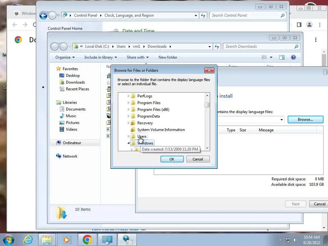
Task: Launch Internet Explorer from taskbar
Action: click(x=28, y=240)
